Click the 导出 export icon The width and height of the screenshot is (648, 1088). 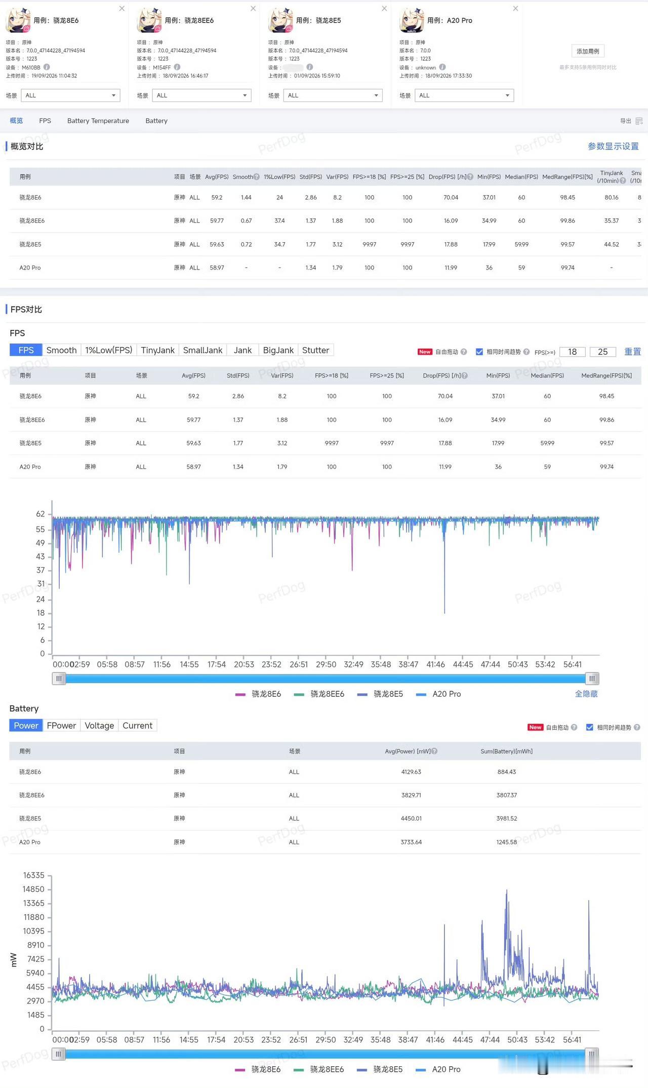639,121
